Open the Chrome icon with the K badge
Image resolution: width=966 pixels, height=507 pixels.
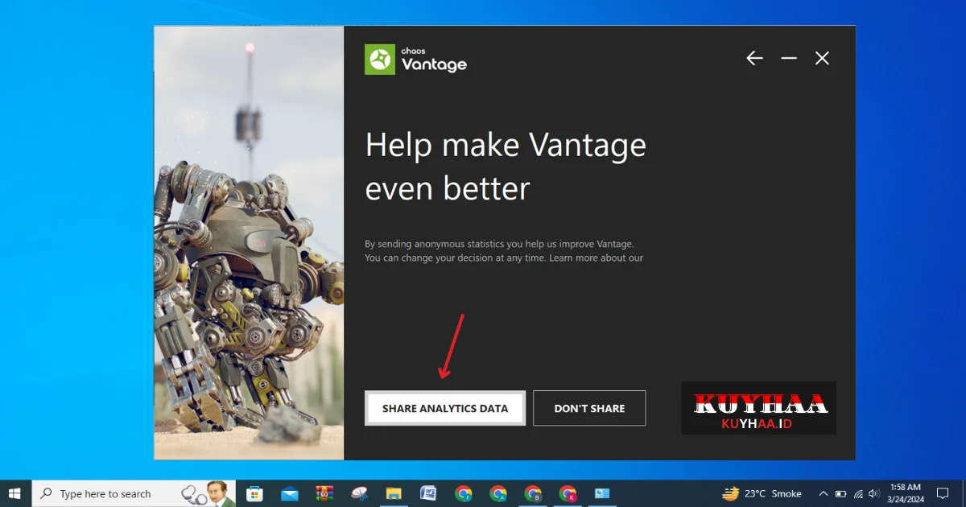[568, 493]
